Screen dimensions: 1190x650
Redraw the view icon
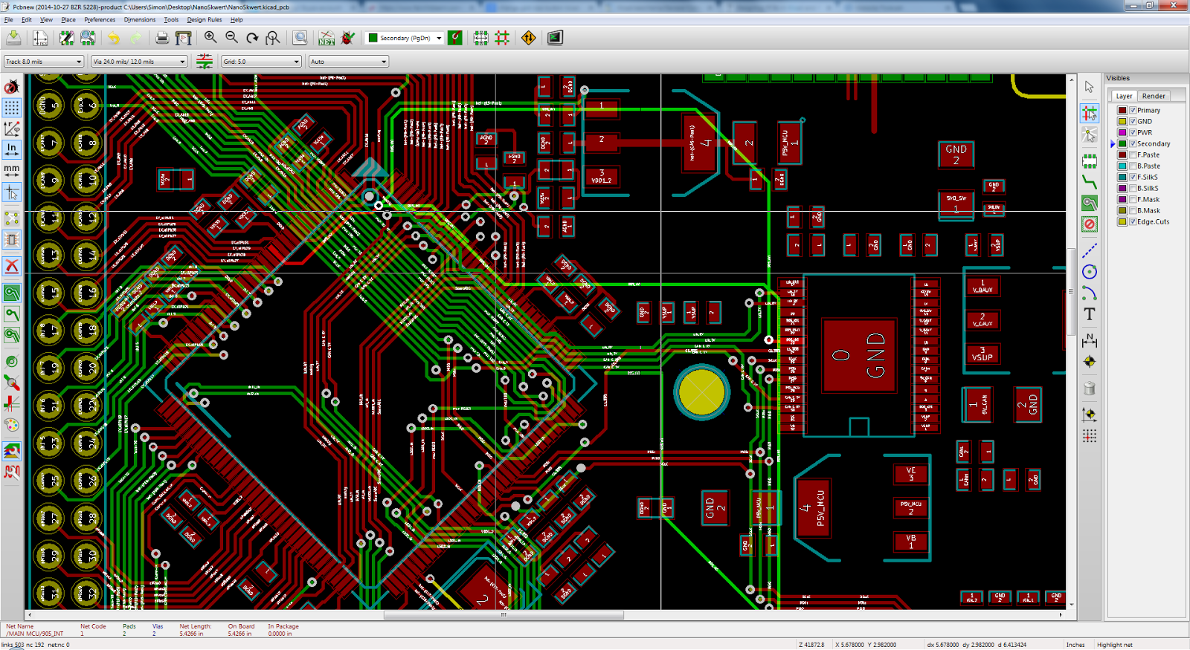click(252, 38)
